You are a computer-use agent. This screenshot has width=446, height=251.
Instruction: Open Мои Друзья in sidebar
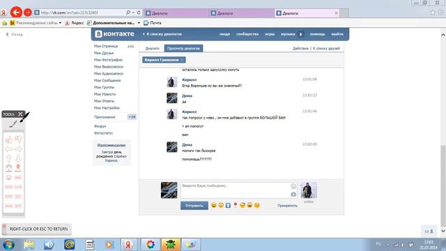[x=104, y=53]
